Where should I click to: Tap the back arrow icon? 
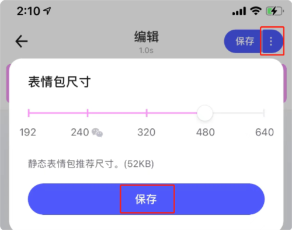22,41
